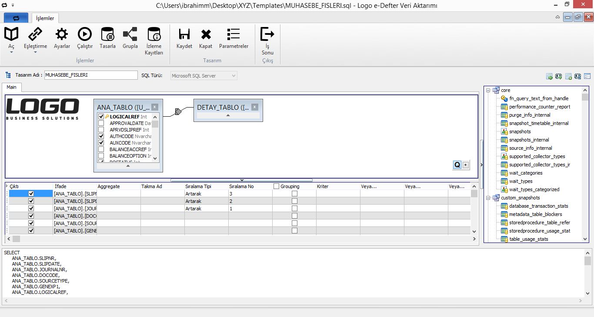The image size is (594, 317).
Task: Open the Parametreler list
Action: coord(234,34)
